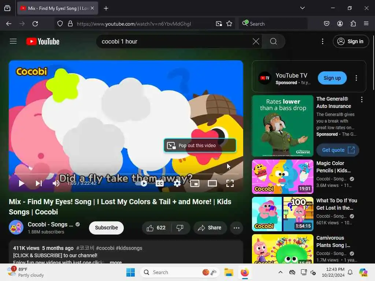375x281 pixels.
Task: Open Pocket save icon
Action: [x=326, y=24]
